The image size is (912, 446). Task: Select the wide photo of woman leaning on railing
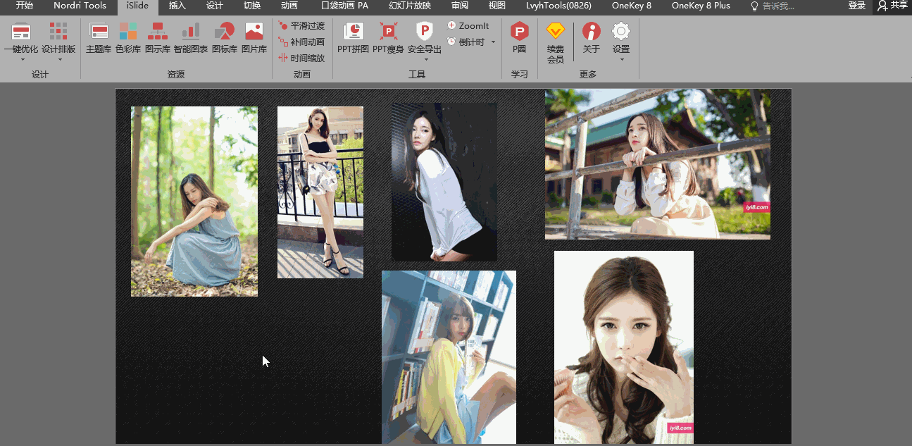(658, 164)
